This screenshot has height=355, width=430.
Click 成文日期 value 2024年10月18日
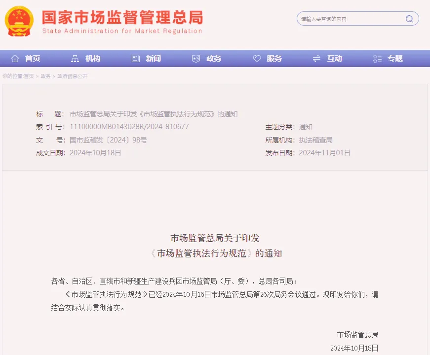(95, 153)
